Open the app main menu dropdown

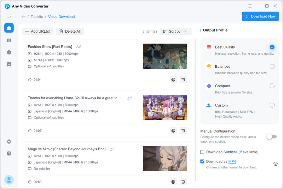click(x=250, y=6)
